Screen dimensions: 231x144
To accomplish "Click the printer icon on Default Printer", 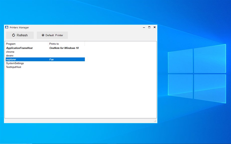I will coord(43,35).
